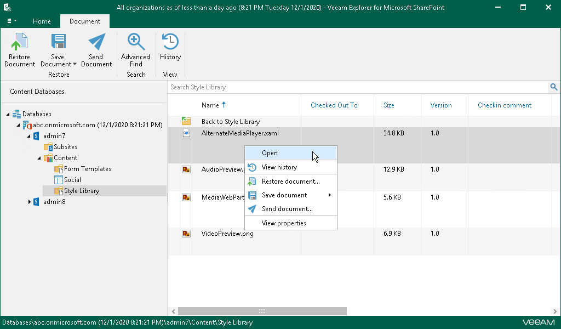Collapse the Databases tree node
The width and height of the screenshot is (561, 329).
pyautogui.click(x=8, y=114)
